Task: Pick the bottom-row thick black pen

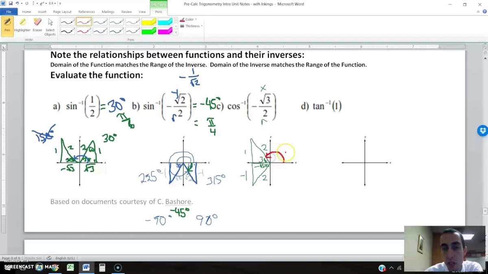Action: [68, 30]
